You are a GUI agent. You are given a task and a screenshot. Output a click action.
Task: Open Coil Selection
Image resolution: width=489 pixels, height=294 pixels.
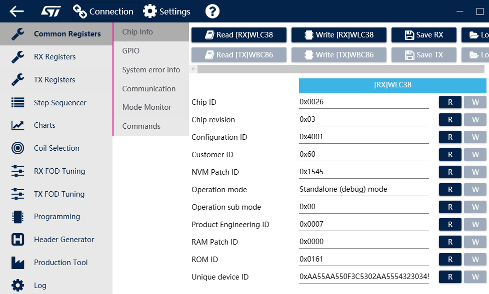click(x=55, y=148)
